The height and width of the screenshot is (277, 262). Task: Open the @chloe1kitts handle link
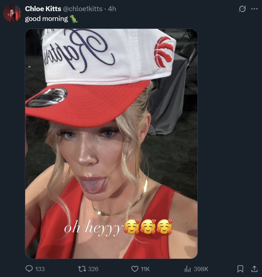(x=83, y=9)
